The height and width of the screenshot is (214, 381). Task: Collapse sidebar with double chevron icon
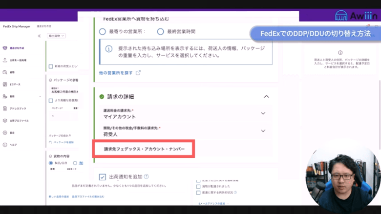click(x=39, y=36)
